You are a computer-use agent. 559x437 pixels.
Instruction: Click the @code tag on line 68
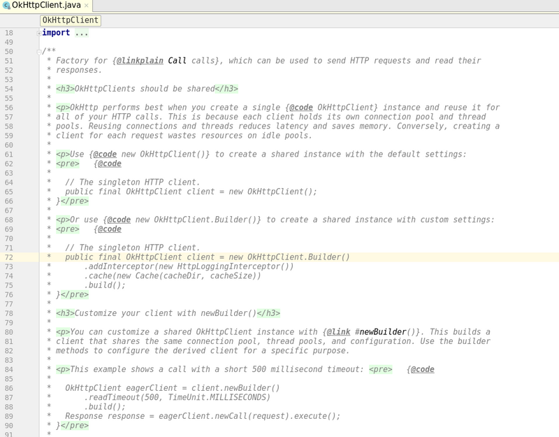pos(119,220)
